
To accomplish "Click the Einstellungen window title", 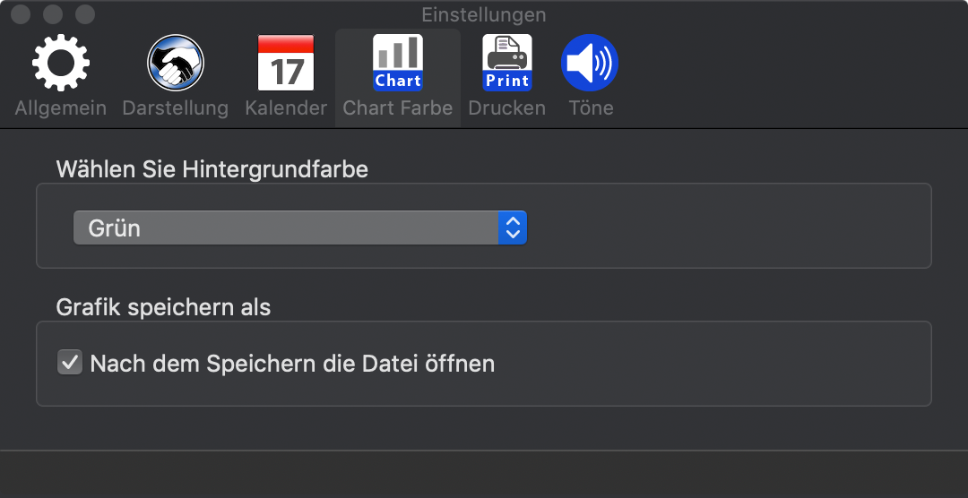I will click(484, 15).
